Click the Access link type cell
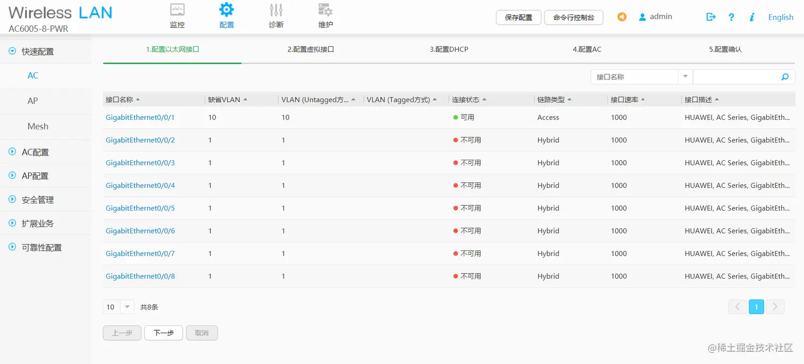804x364 pixels. coord(548,117)
